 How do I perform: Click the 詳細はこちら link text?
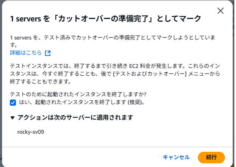(26, 53)
